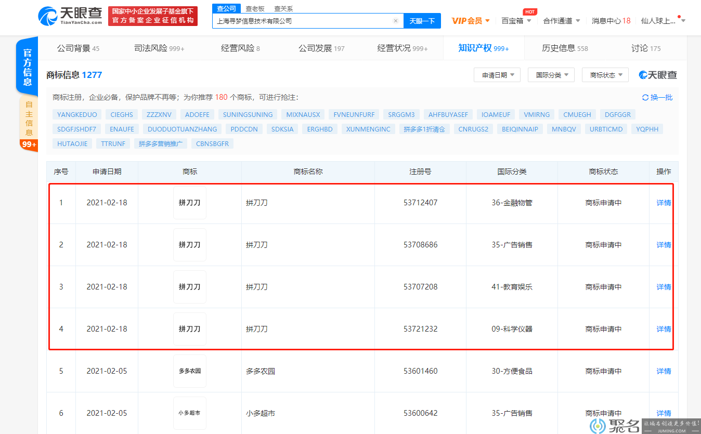Image resolution: width=701 pixels, height=434 pixels.
Task: Open the 多多农园 trademark thumbnail
Action: (190, 371)
